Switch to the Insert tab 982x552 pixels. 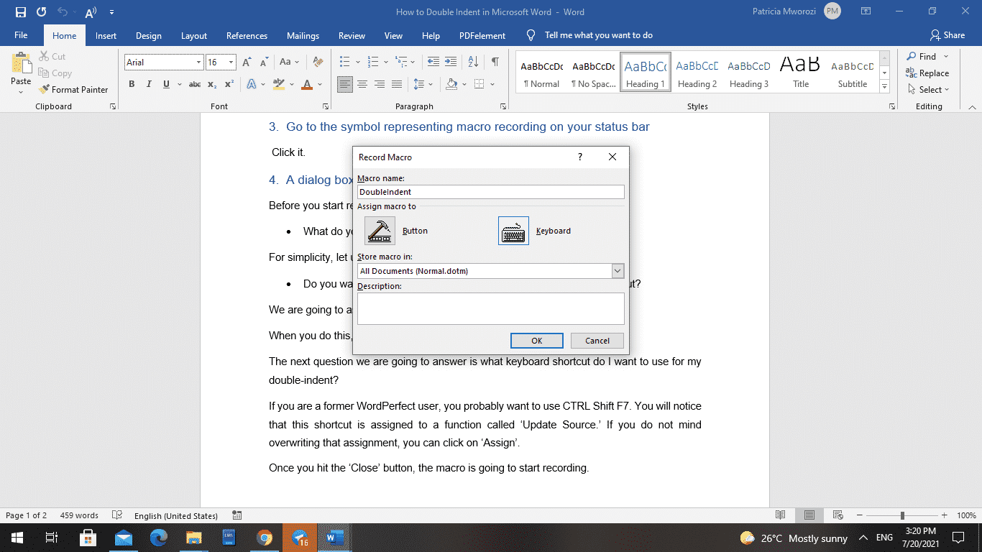click(x=106, y=36)
